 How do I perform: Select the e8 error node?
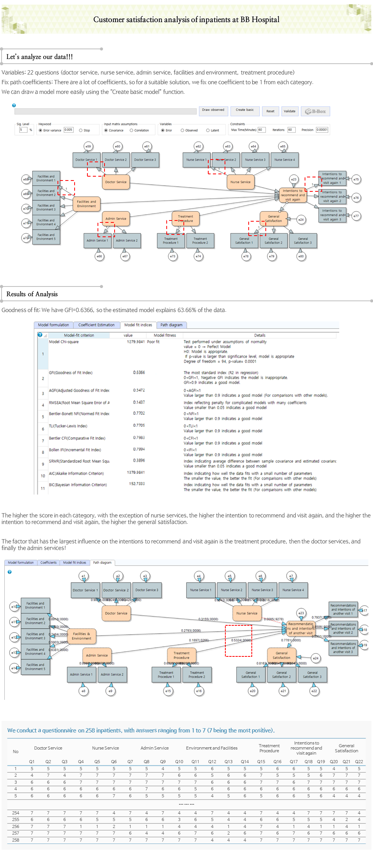pyautogui.click(x=83, y=691)
